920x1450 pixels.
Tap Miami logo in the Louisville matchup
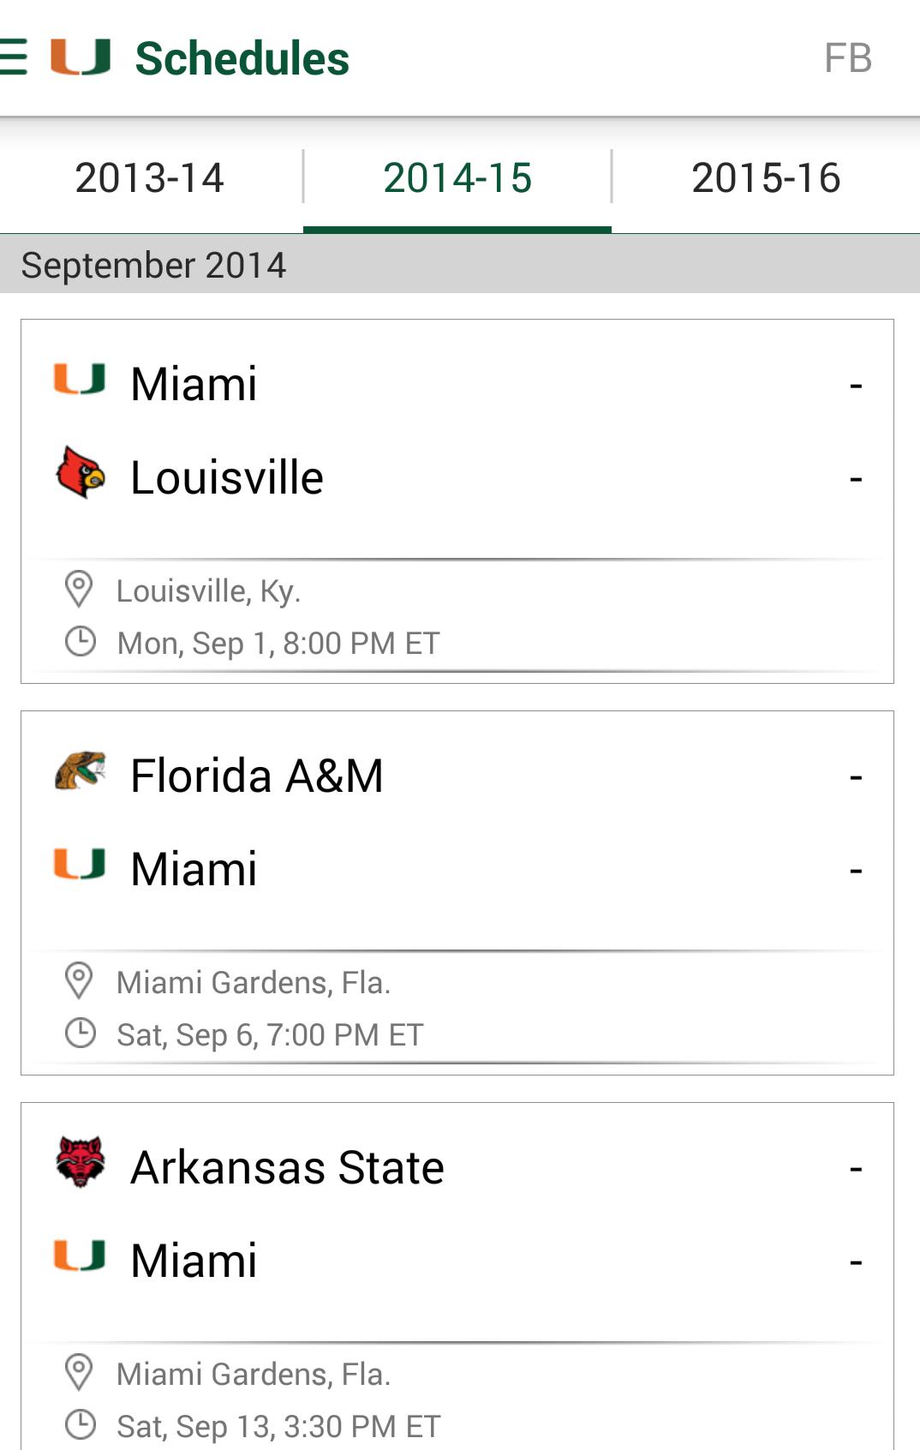pos(80,380)
